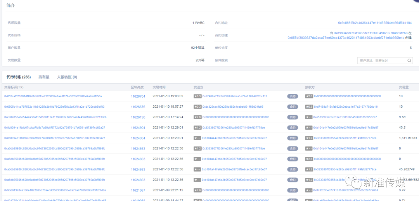Click the 合约 badge in block 11626676 row
This screenshot has height=201, width=419.
pos(293,107)
